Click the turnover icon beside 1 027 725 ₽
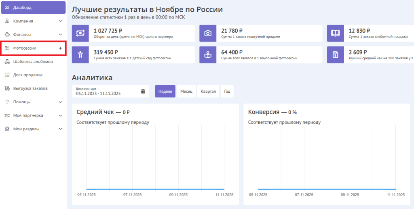 tap(80, 33)
